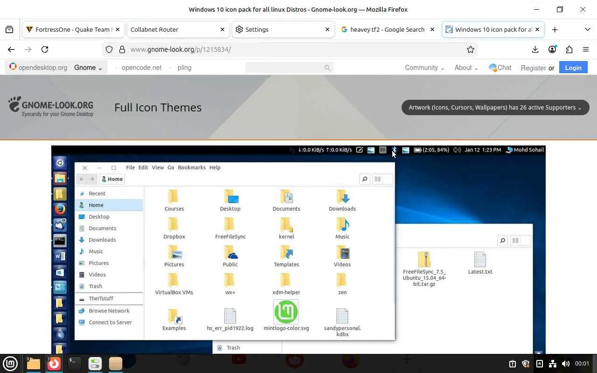The height and width of the screenshot is (373, 597).
Task: Follow the opendesktop.org link
Action: tap(39, 68)
